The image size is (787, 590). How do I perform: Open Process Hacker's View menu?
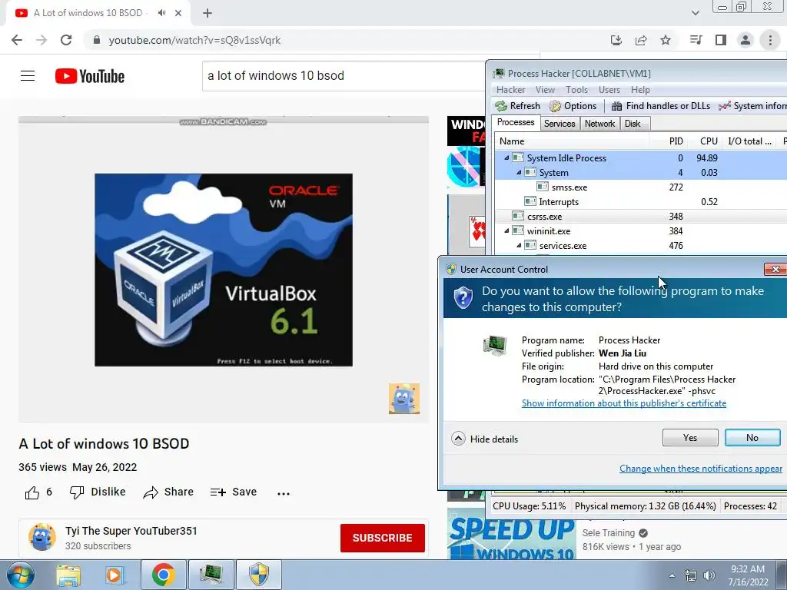pos(545,90)
